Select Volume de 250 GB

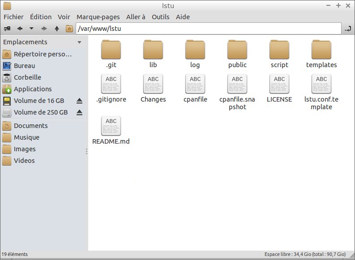pos(38,112)
